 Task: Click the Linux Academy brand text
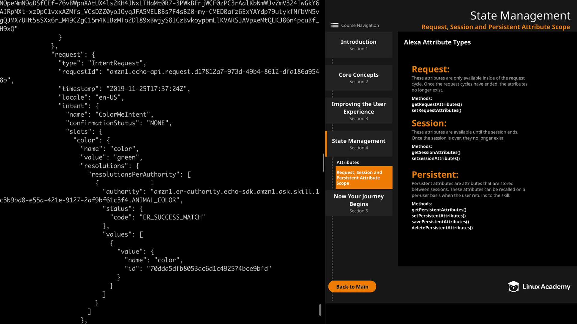(546, 286)
